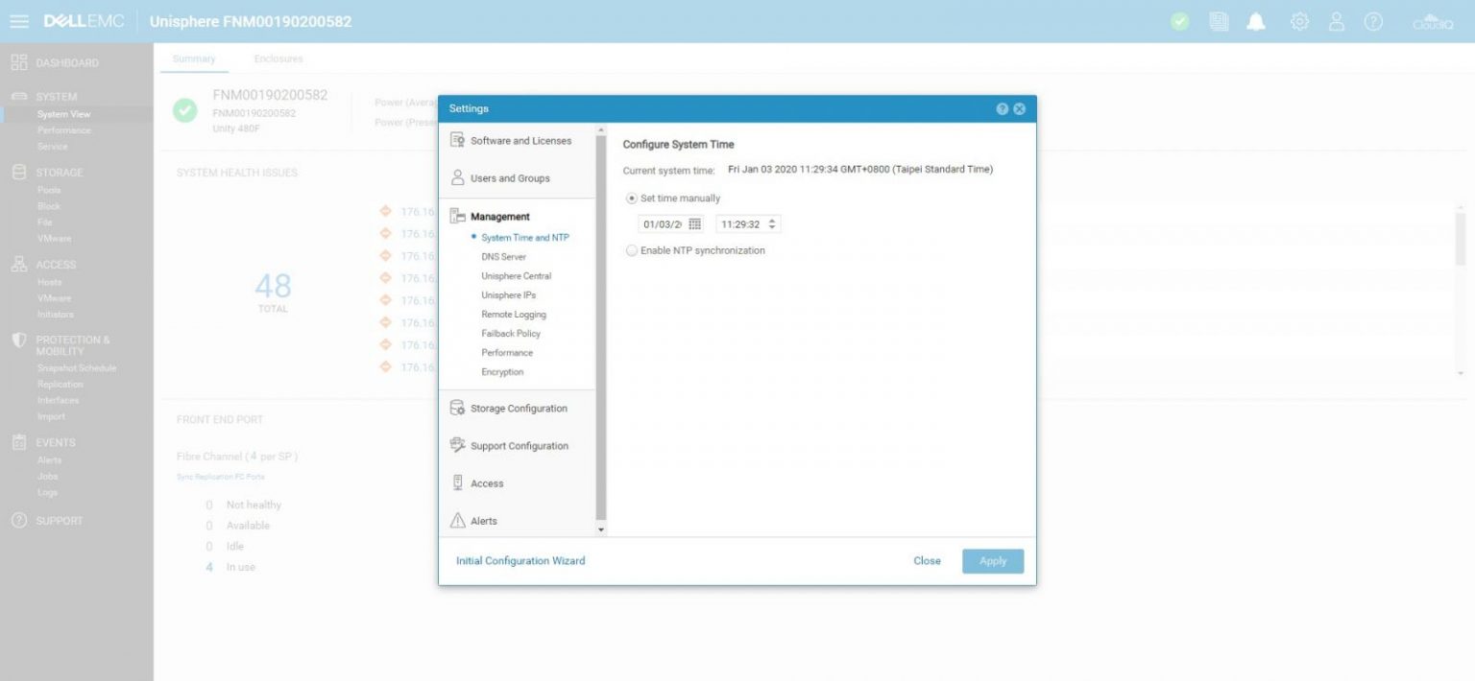1475x681 pixels.
Task: Open Pools under STORAGE in sidebar
Action: tap(49, 190)
